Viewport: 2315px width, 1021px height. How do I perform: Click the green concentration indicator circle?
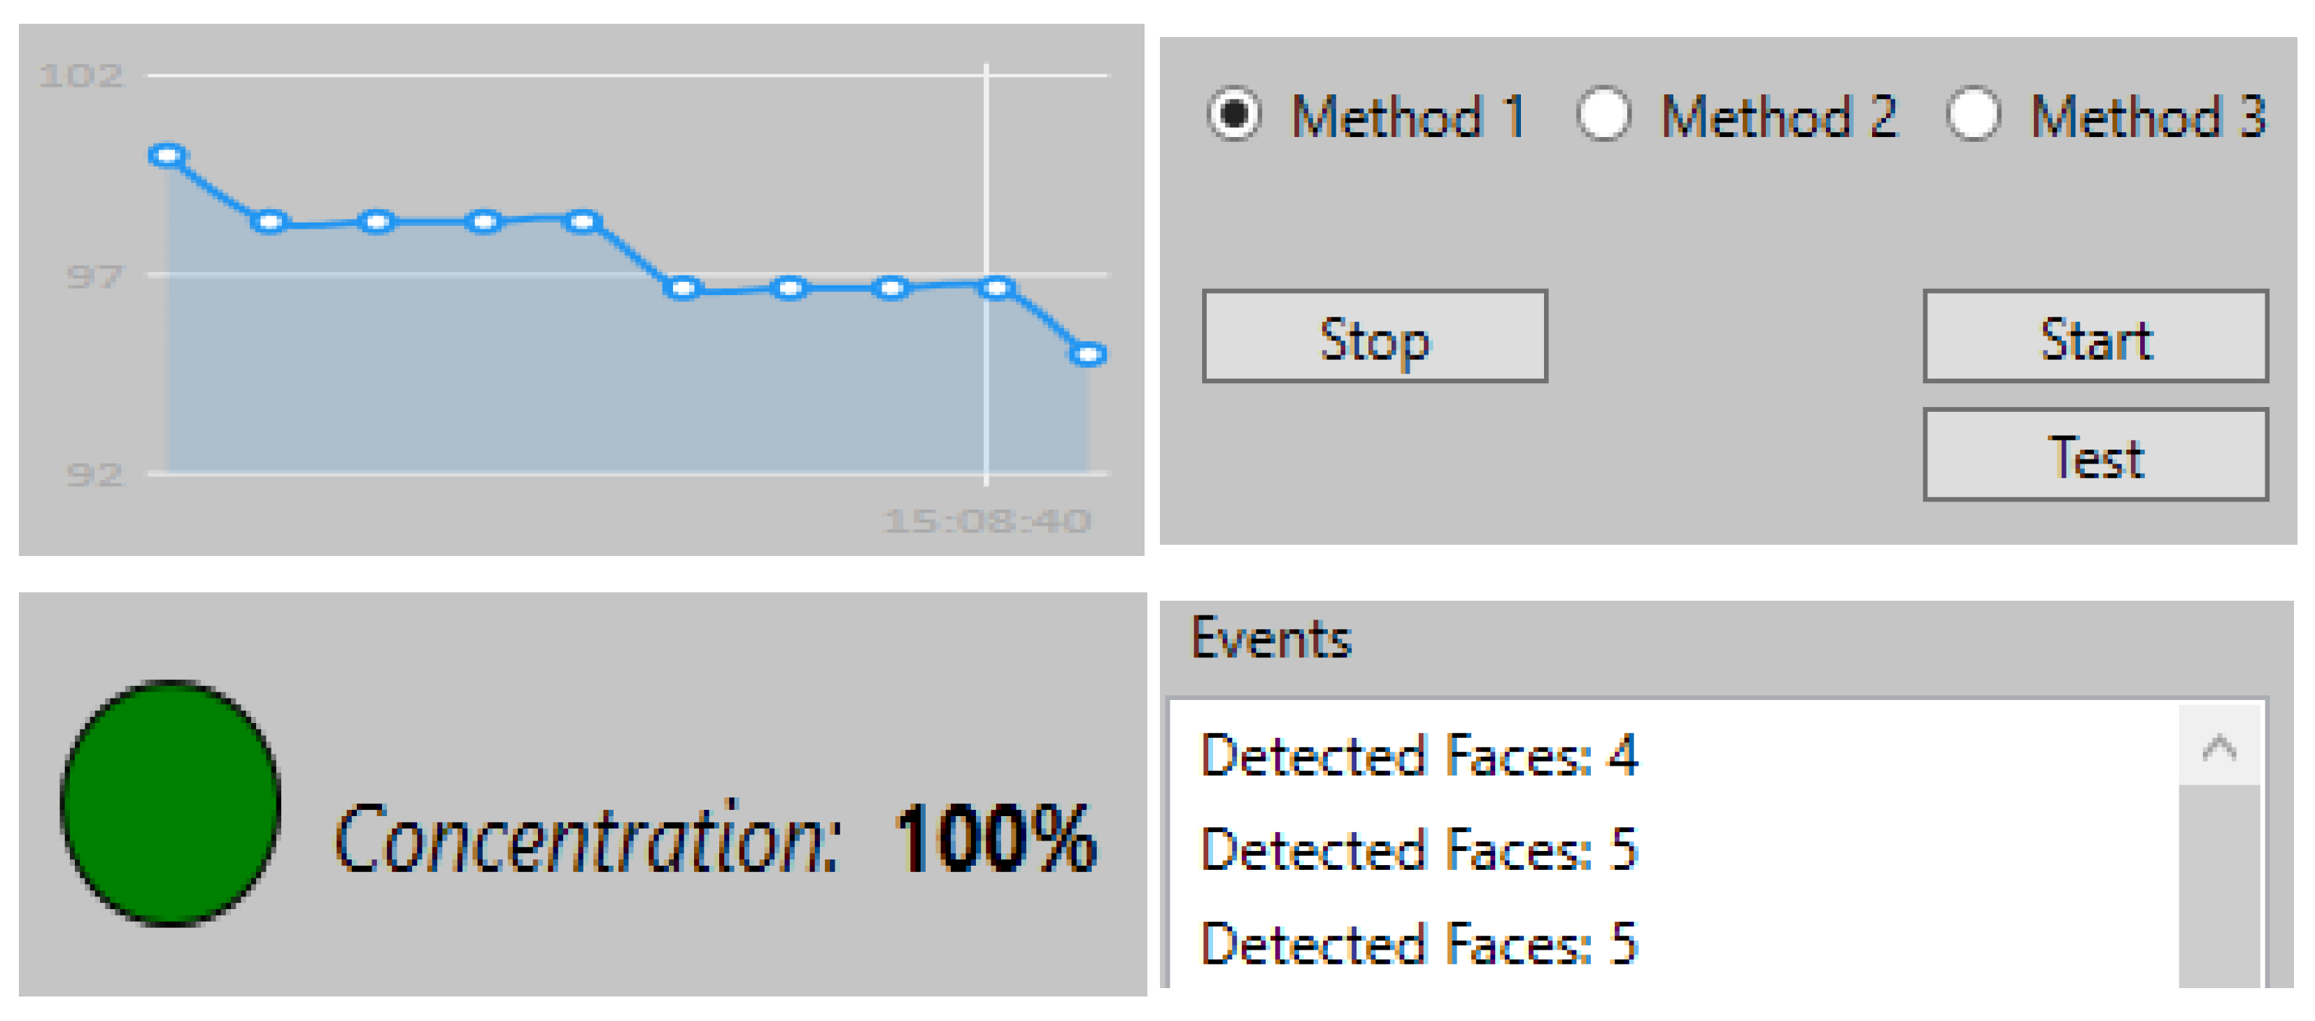coord(171,803)
